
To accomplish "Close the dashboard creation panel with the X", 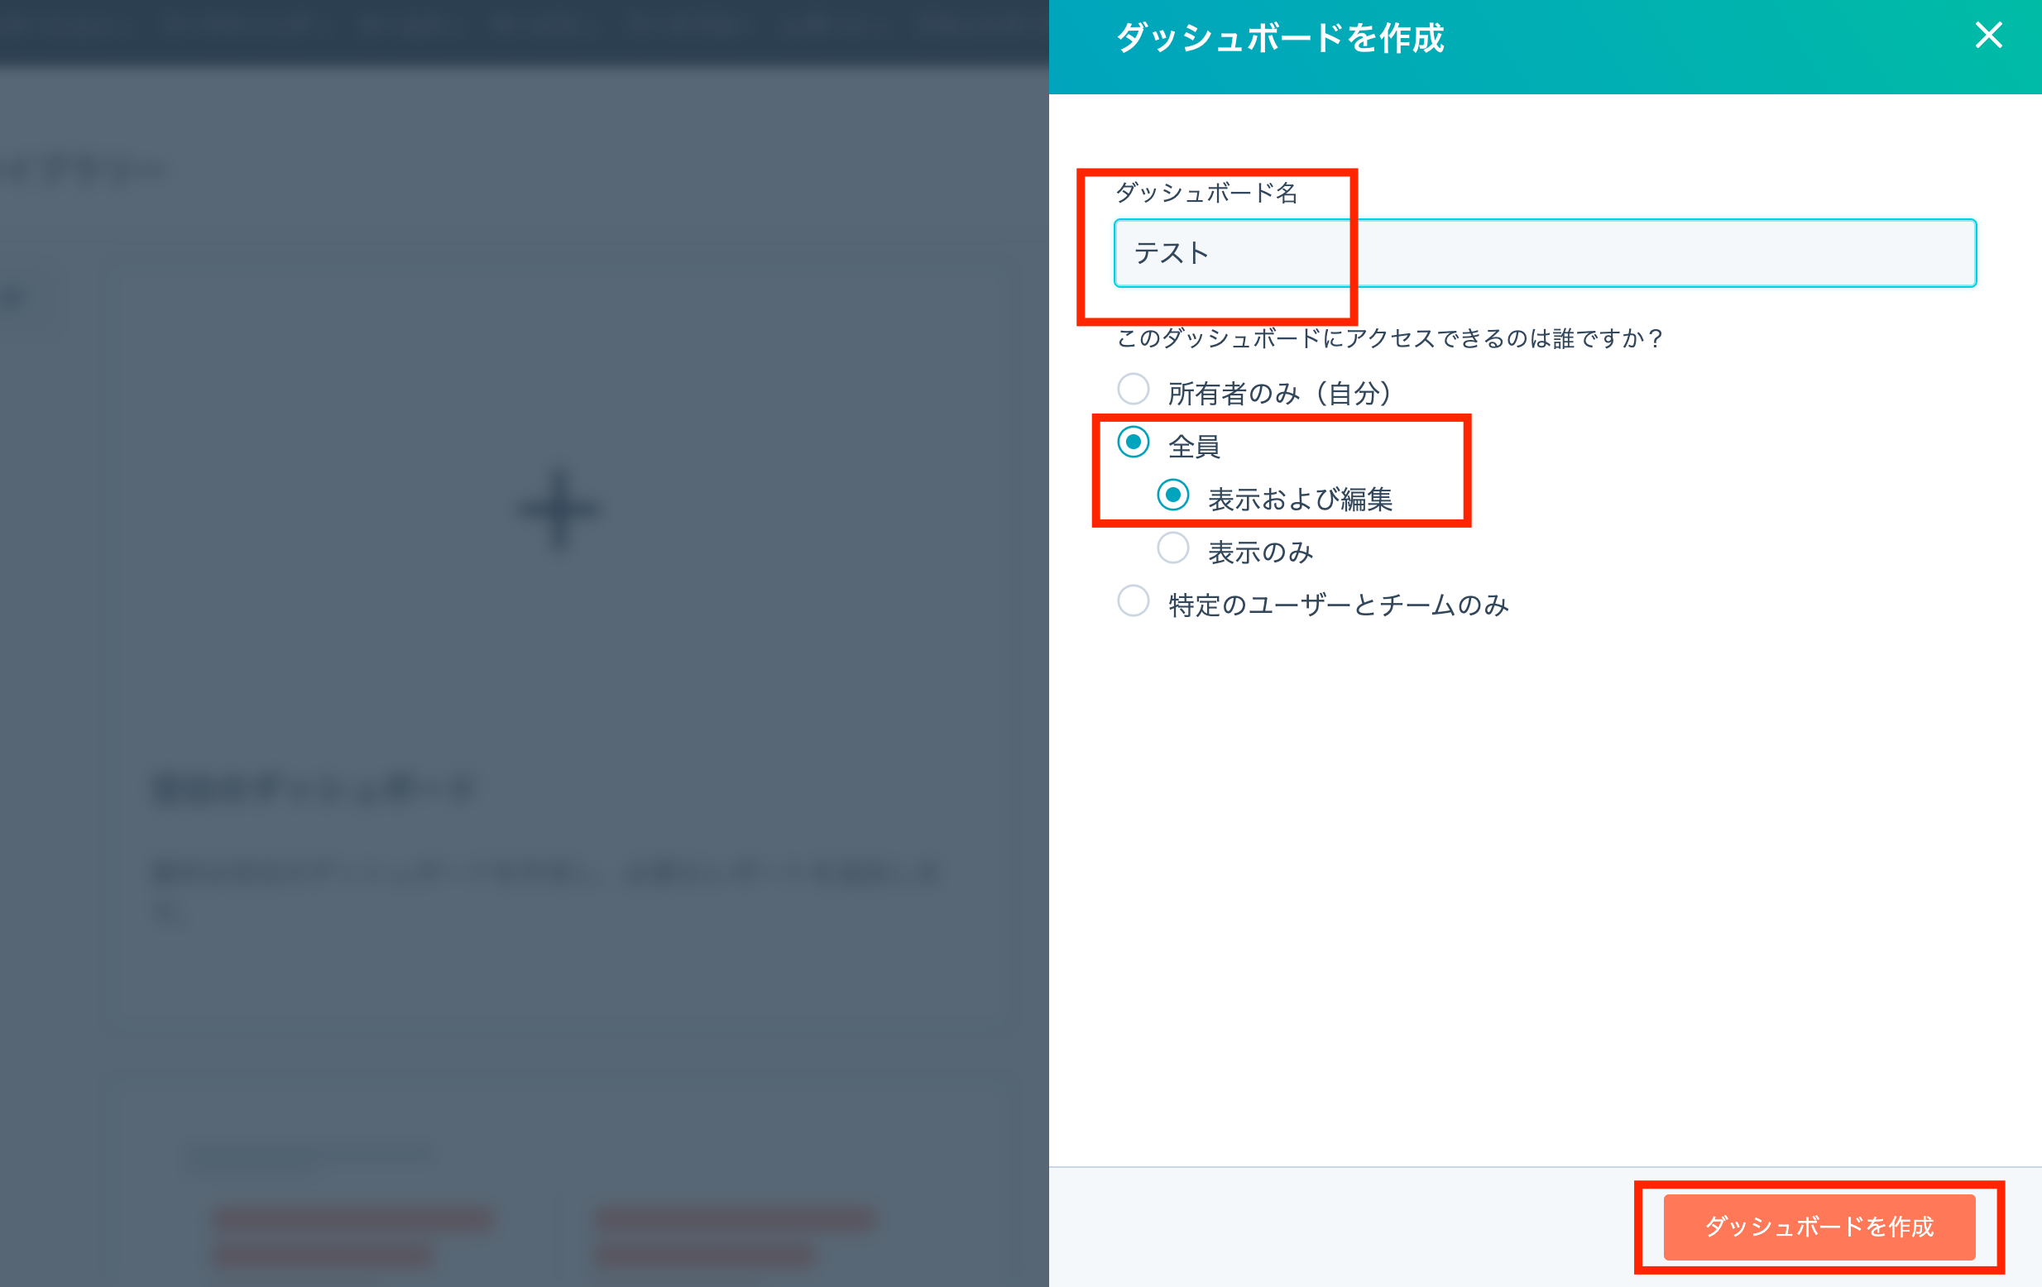I will click(x=1988, y=36).
